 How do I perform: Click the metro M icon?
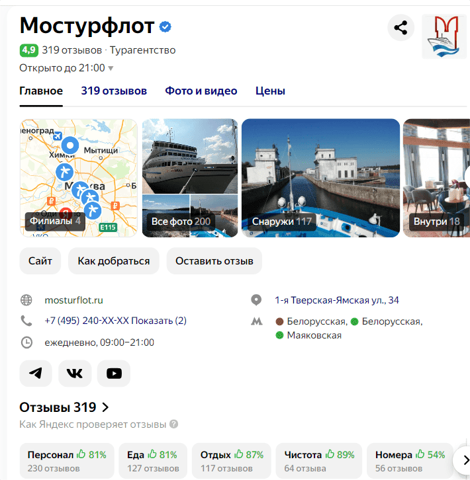257,321
